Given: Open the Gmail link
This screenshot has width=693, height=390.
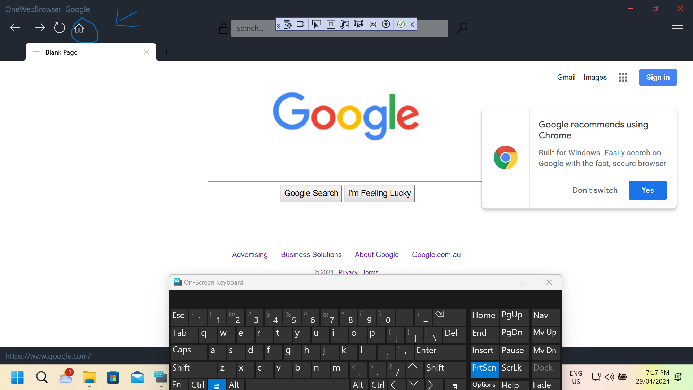Looking at the screenshot, I should coord(566,77).
